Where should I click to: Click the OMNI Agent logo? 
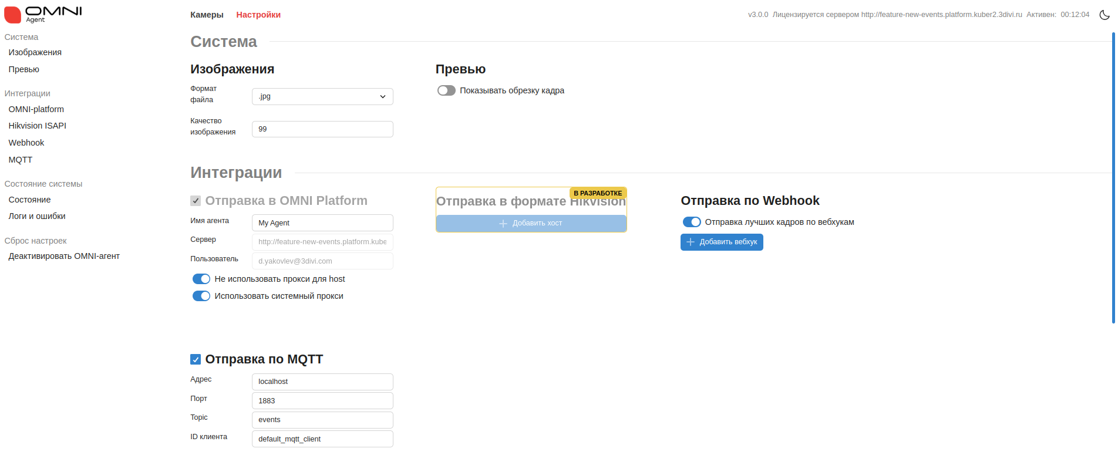pos(43,14)
